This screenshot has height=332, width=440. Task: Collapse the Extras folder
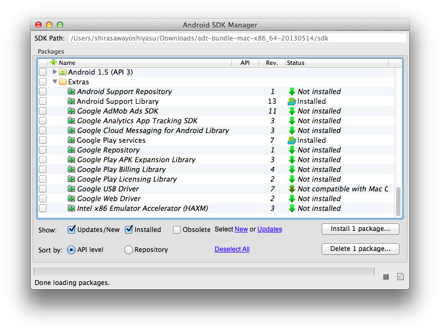(x=55, y=82)
